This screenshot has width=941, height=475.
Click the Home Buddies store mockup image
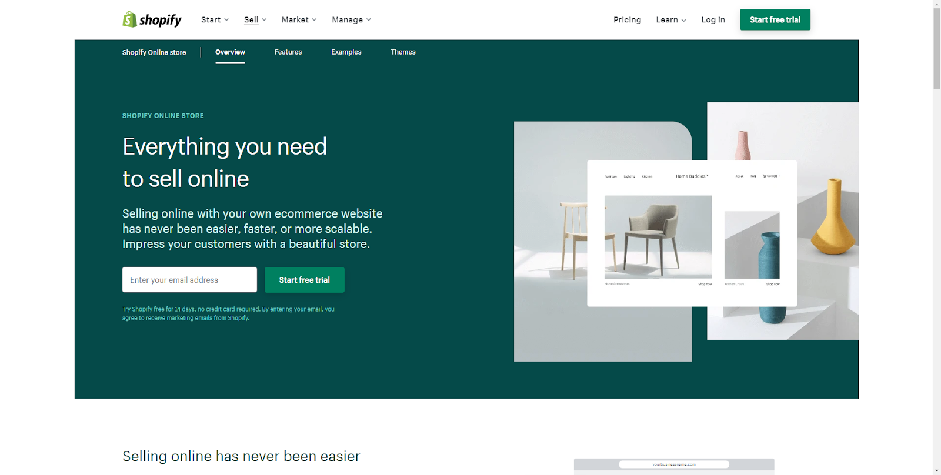click(x=692, y=233)
